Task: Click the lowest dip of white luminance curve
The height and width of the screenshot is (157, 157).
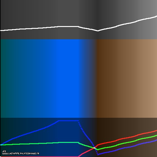Action: 98,31
